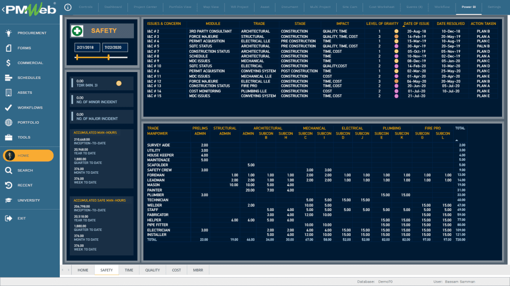Viewport: 510px width, 286px height.
Task: Click 3RD PARTY CONSULTANT module cell
Action: [211, 31]
